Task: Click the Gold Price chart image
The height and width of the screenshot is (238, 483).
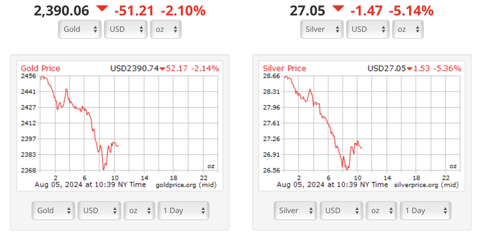Action: (120, 126)
